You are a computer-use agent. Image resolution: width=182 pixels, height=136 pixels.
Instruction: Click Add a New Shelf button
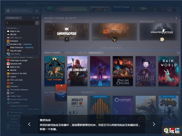111,48
